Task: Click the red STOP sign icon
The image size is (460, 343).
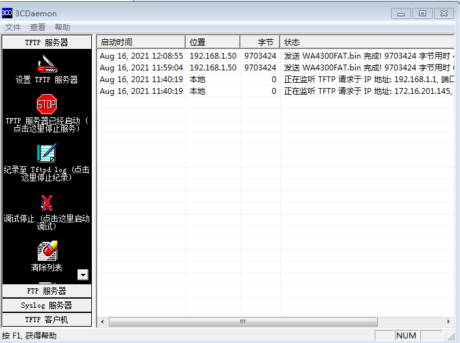Action: 47,104
